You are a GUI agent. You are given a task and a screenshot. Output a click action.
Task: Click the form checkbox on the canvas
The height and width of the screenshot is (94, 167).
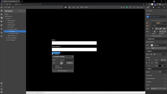pyautogui.click(x=52, y=54)
